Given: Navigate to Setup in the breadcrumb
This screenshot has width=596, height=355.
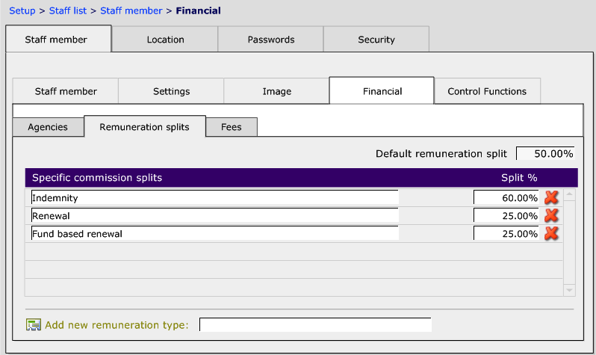Looking at the screenshot, I should coord(22,10).
